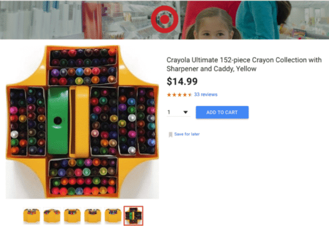Viewport: 329px width, 226px height.
Task: Select the highlighted top-view crayon thumbnail
Action: pos(133,216)
